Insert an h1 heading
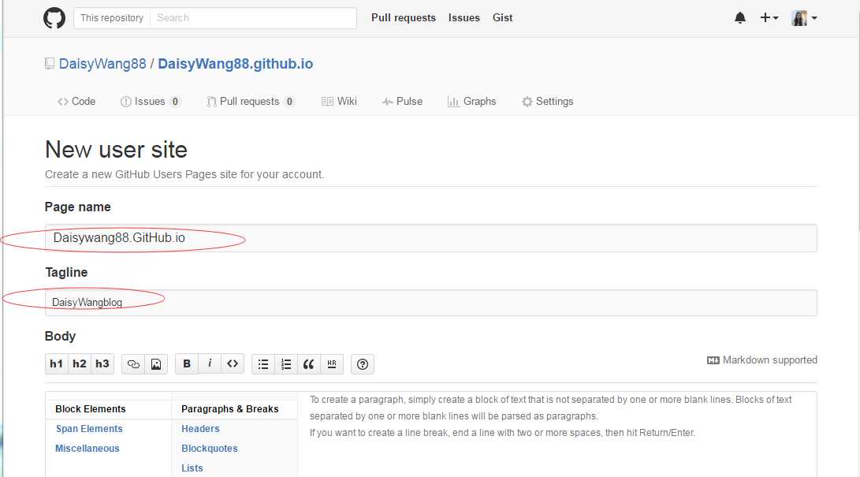This screenshot has height=477, width=860. click(57, 364)
